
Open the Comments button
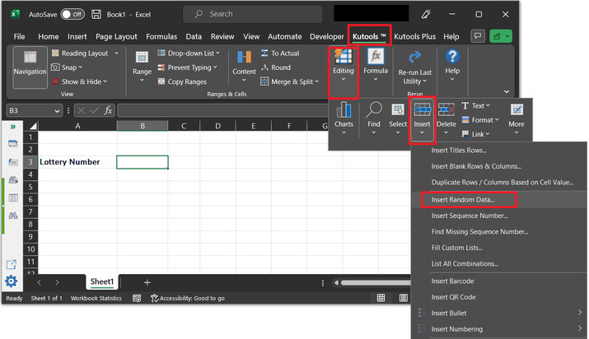tap(478, 36)
